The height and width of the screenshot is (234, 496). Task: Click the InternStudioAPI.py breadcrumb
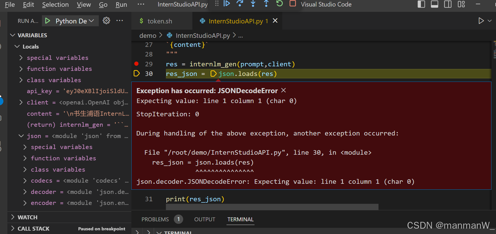[x=203, y=36]
